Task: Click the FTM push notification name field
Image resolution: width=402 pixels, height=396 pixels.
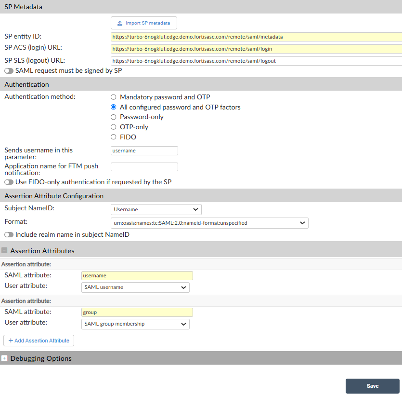Action: tap(144, 167)
